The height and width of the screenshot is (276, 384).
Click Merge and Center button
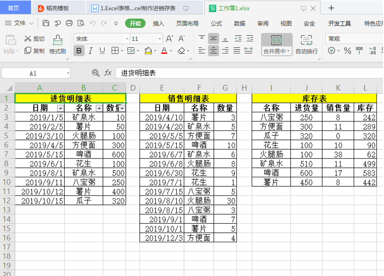pos(276,45)
